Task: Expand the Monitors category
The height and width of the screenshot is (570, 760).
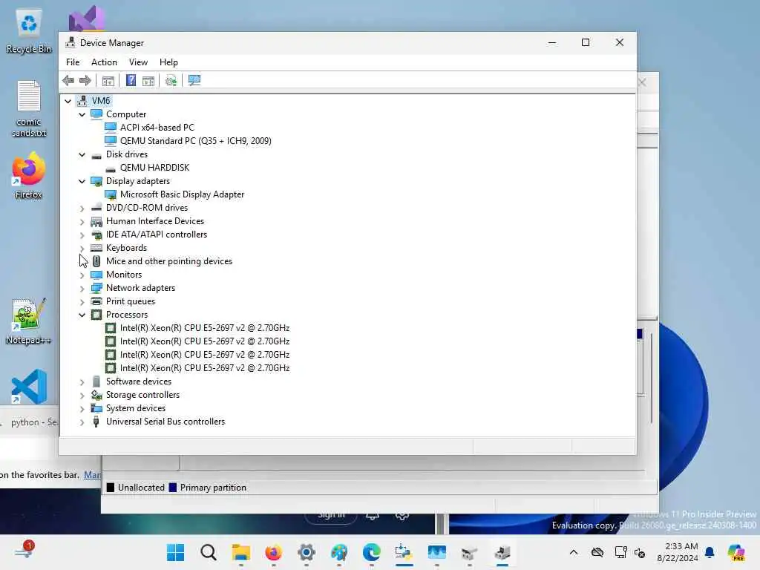Action: coord(82,275)
